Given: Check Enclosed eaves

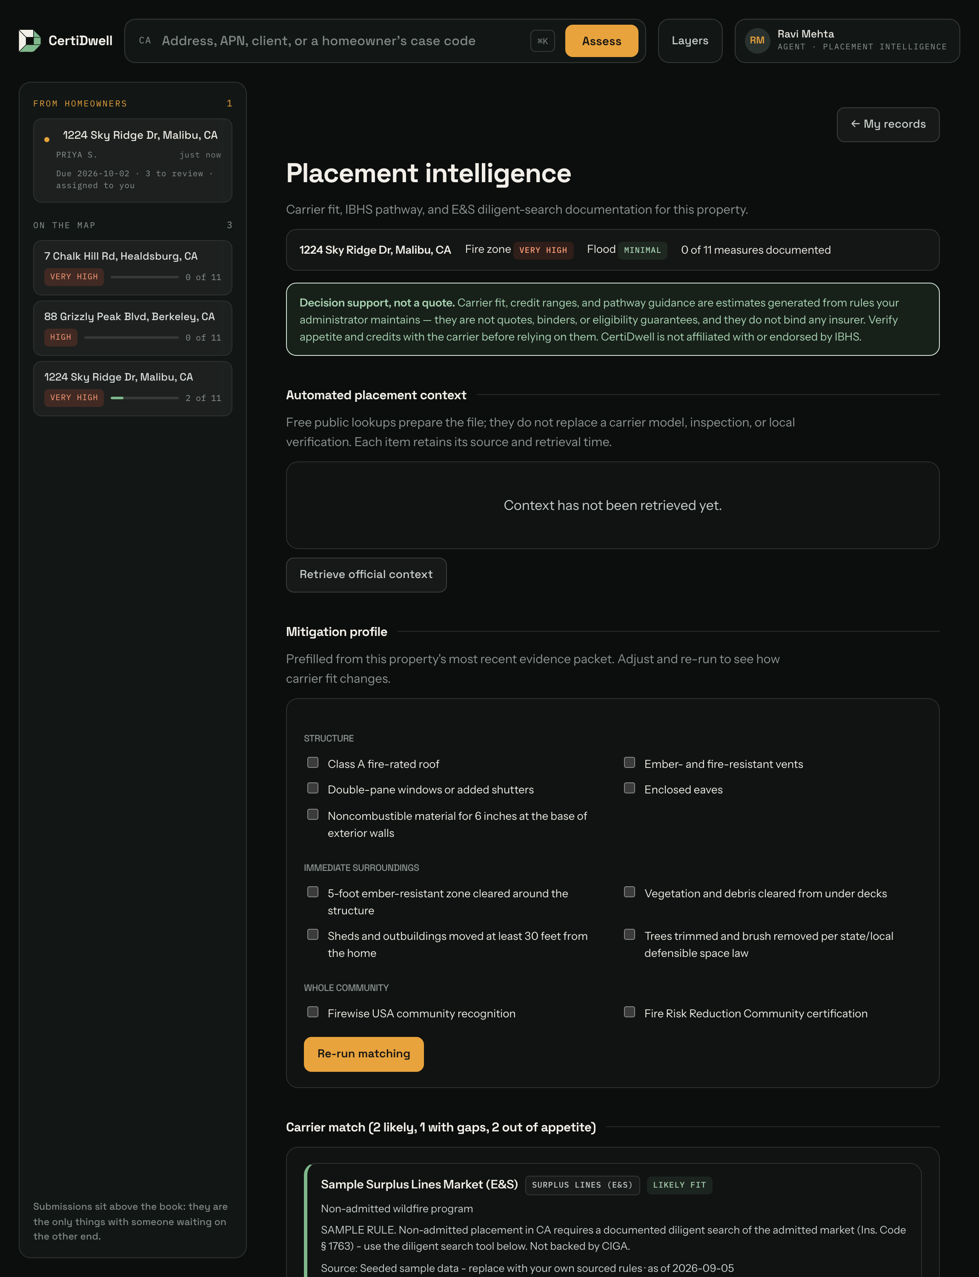Looking at the screenshot, I should pos(630,788).
